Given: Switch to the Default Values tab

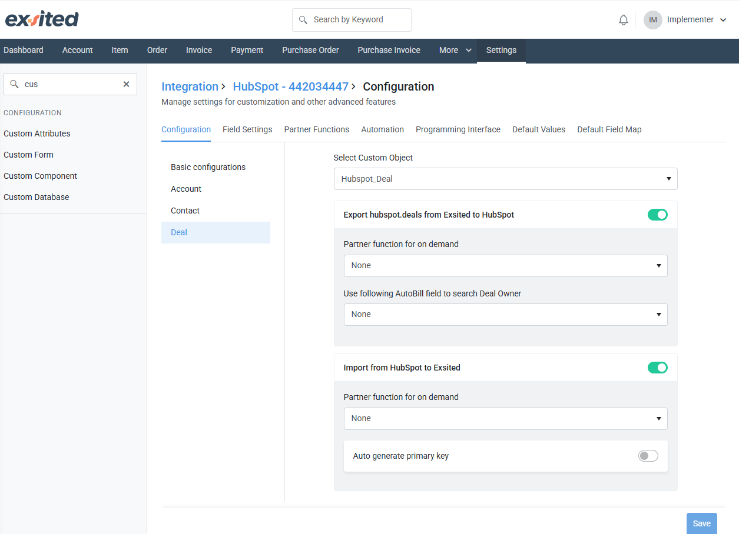Looking at the screenshot, I should pyautogui.click(x=539, y=129).
